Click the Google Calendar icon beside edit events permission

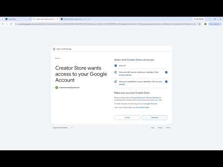pos(116,72)
